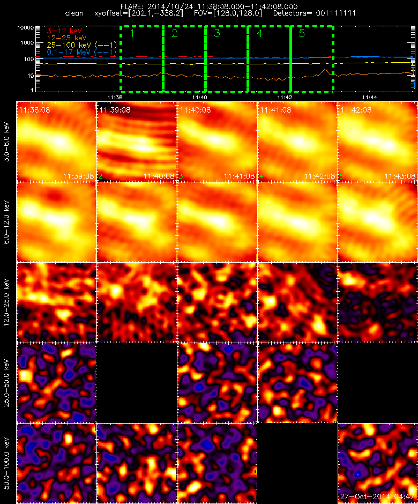Open the 12.0-25.0 keV image for interval 5
418x504 pixels.
point(377,302)
